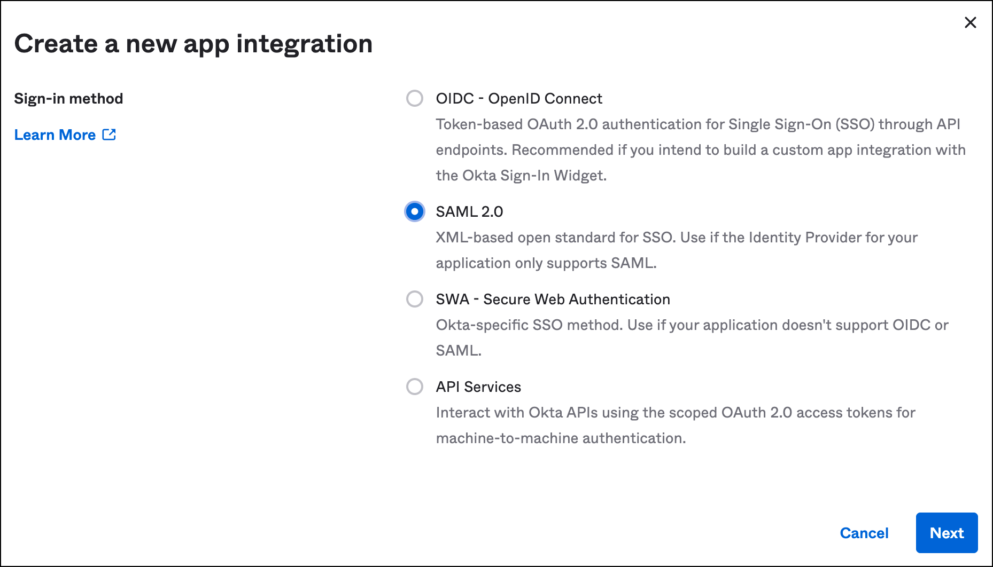Click the OIDC - OpenID Connect label
Screen dimensions: 993x567
tap(518, 99)
